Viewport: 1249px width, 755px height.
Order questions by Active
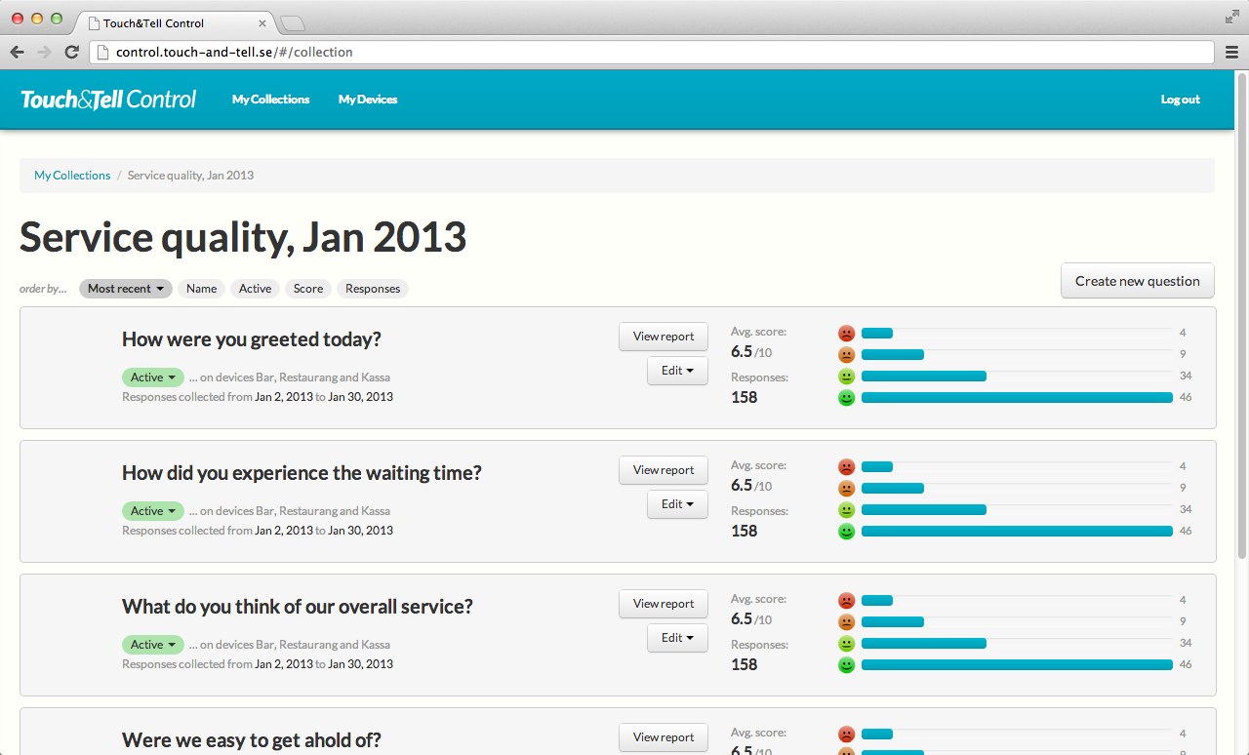[255, 289]
